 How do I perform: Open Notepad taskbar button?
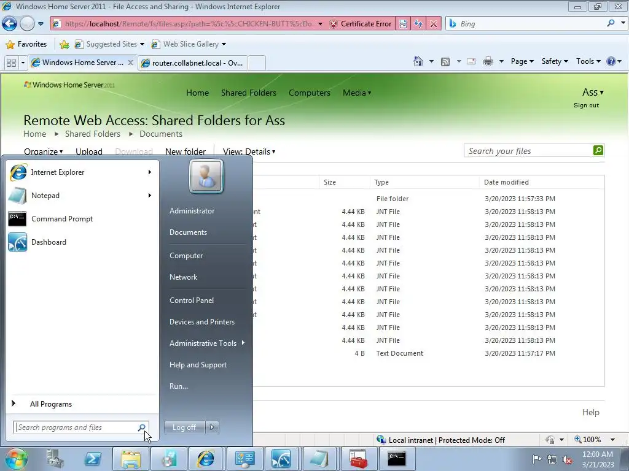(x=319, y=459)
